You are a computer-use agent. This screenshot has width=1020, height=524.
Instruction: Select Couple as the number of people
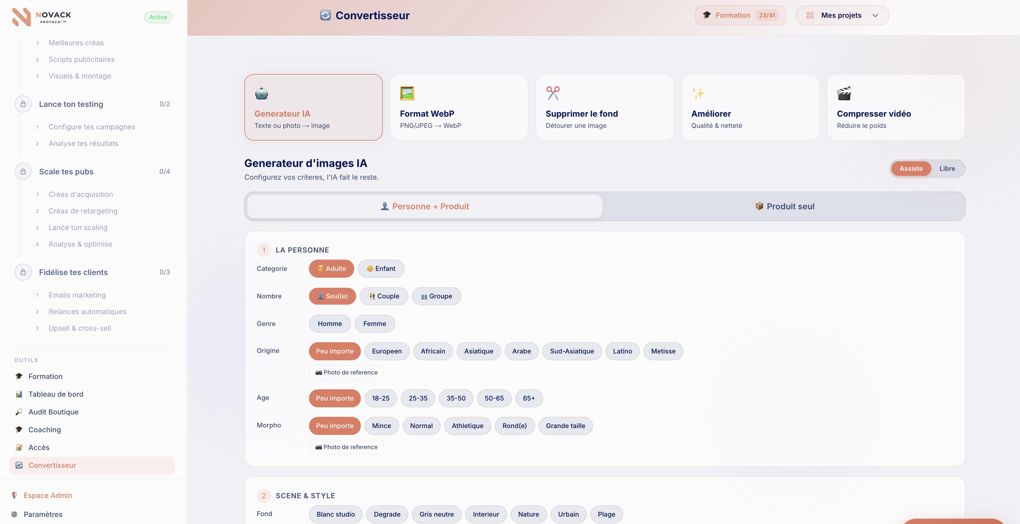(x=383, y=296)
